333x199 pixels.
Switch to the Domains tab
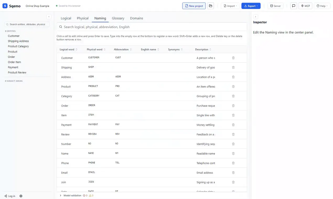click(137, 18)
